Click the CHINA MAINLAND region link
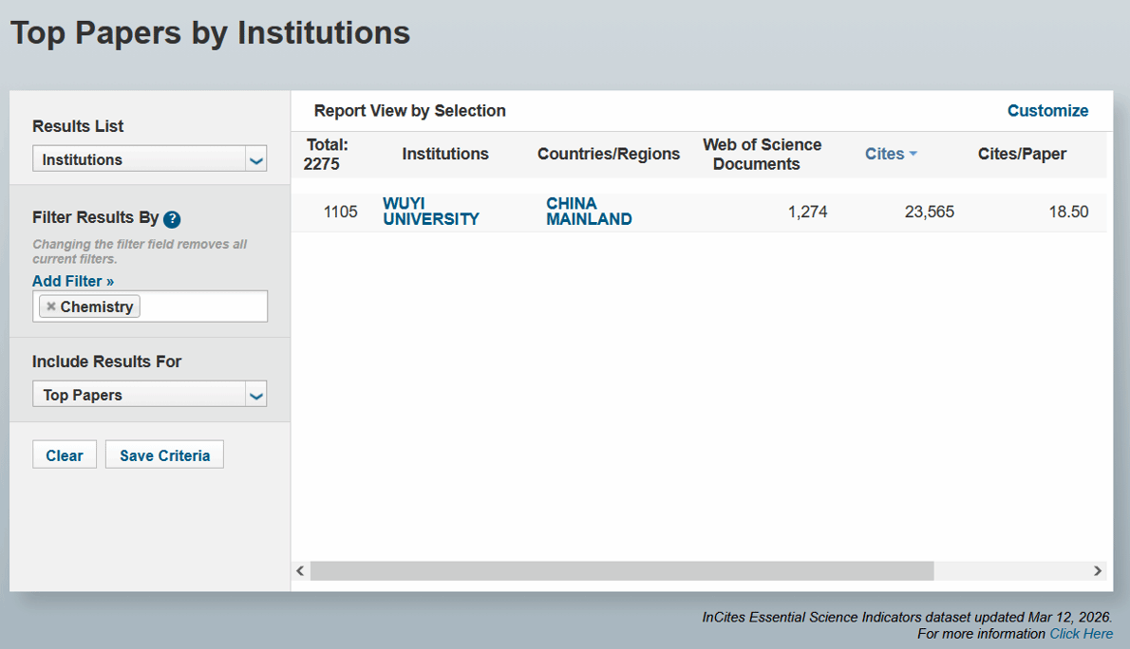 [589, 212]
